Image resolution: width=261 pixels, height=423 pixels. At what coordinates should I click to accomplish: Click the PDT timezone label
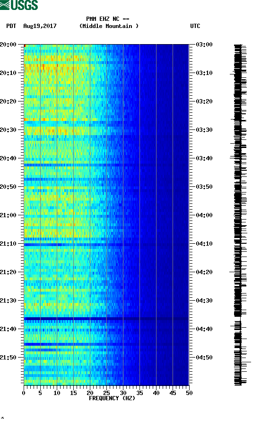point(11,26)
